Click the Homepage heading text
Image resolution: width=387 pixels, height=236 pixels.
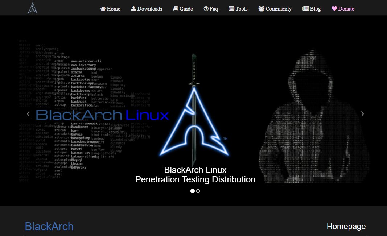click(346, 226)
